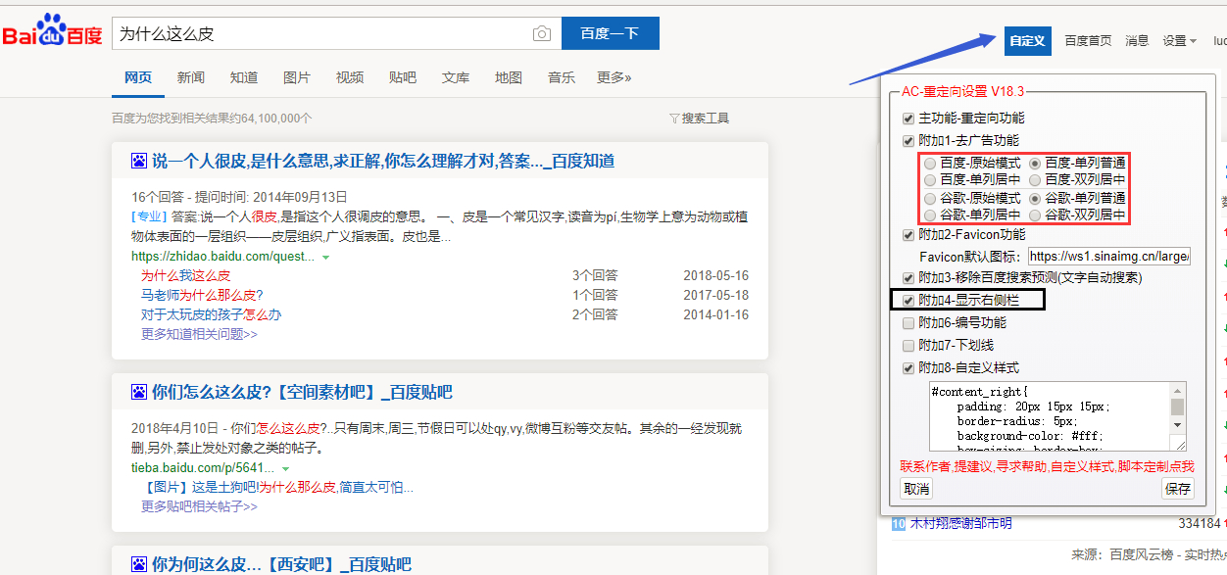Select 谷歌-原始模式 radio button
This screenshot has height=575, width=1227.
coord(930,197)
